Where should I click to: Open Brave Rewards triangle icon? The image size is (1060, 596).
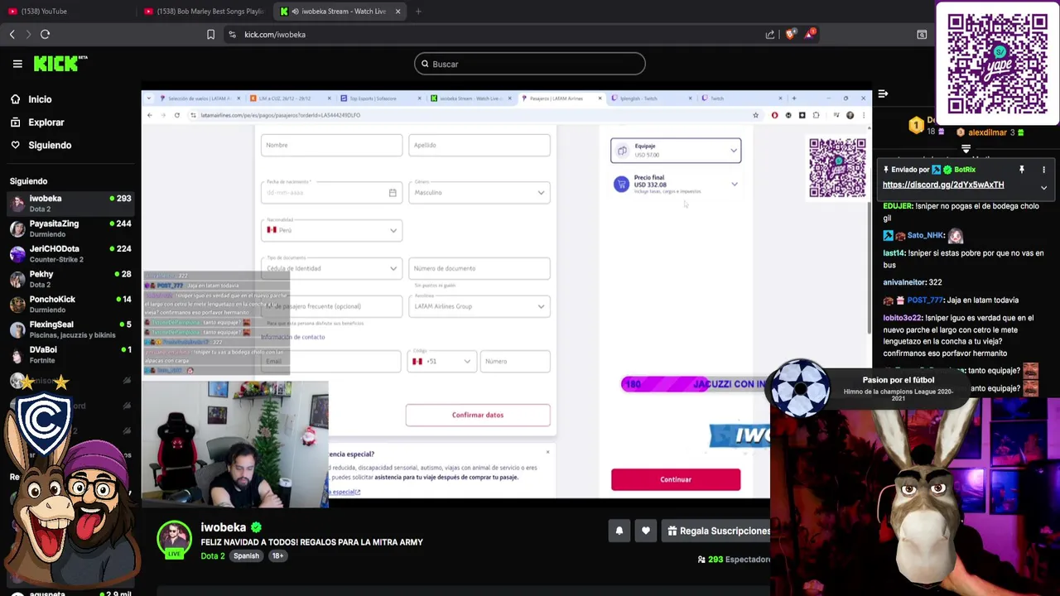(810, 34)
